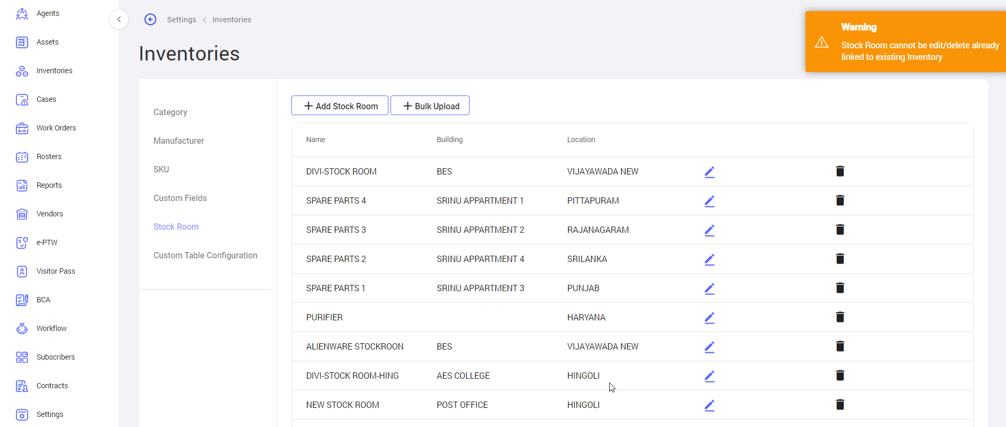
Task: Open the Settings gear sidebar icon
Action: [x=22, y=415]
